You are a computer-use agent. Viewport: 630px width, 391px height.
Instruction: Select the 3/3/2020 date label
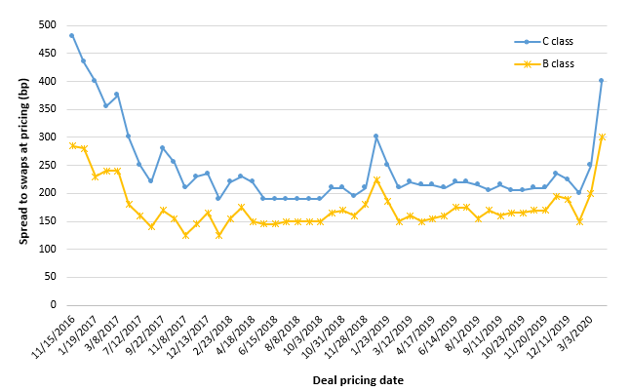click(592, 330)
